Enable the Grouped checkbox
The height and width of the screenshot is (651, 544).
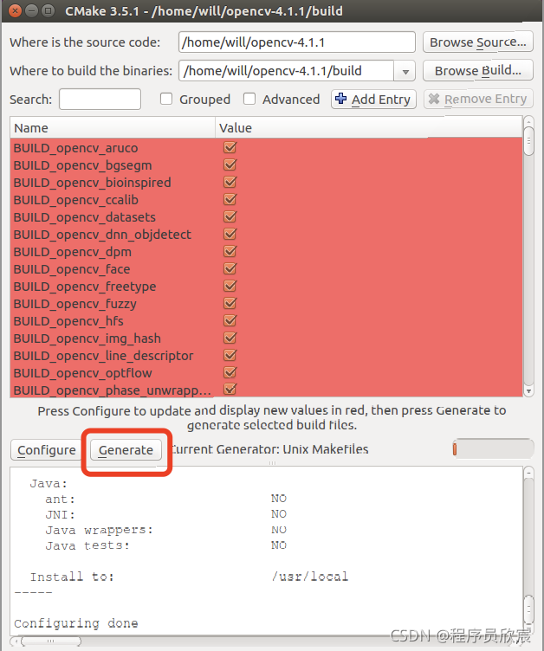tap(167, 100)
